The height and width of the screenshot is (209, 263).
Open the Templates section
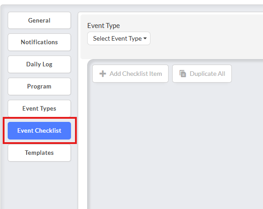[x=39, y=153]
